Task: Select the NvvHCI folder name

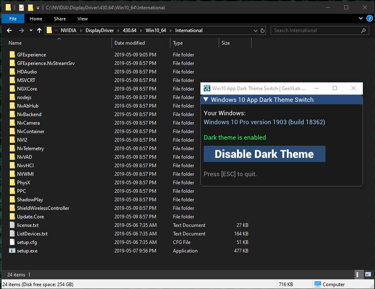Action: point(25,166)
